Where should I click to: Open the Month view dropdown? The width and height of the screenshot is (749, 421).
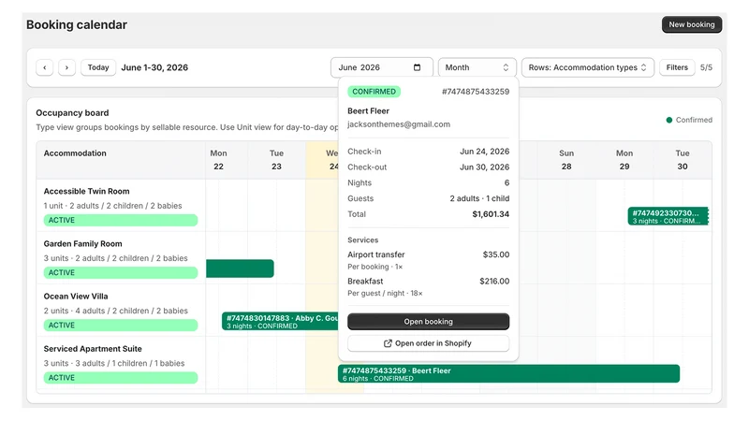tap(477, 67)
